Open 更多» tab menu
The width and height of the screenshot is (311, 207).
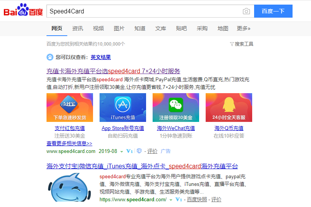click(x=243, y=28)
